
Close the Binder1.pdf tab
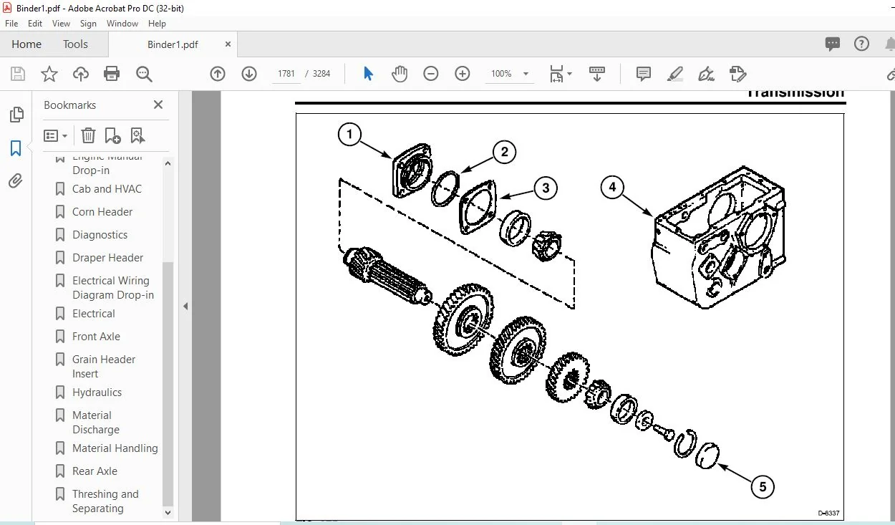point(228,44)
